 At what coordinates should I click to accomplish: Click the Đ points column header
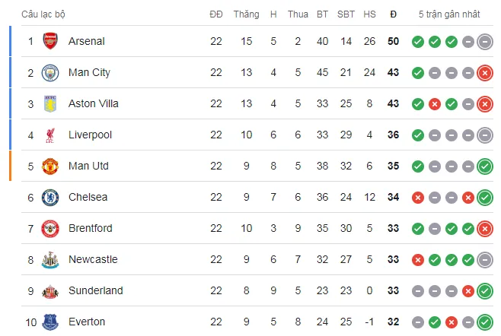click(393, 14)
